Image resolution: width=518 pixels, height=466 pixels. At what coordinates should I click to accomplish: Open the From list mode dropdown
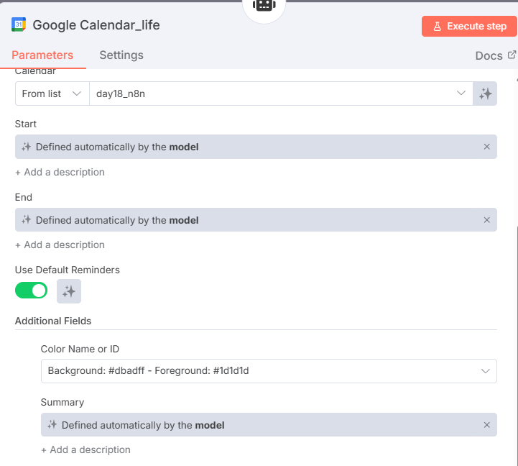51,93
